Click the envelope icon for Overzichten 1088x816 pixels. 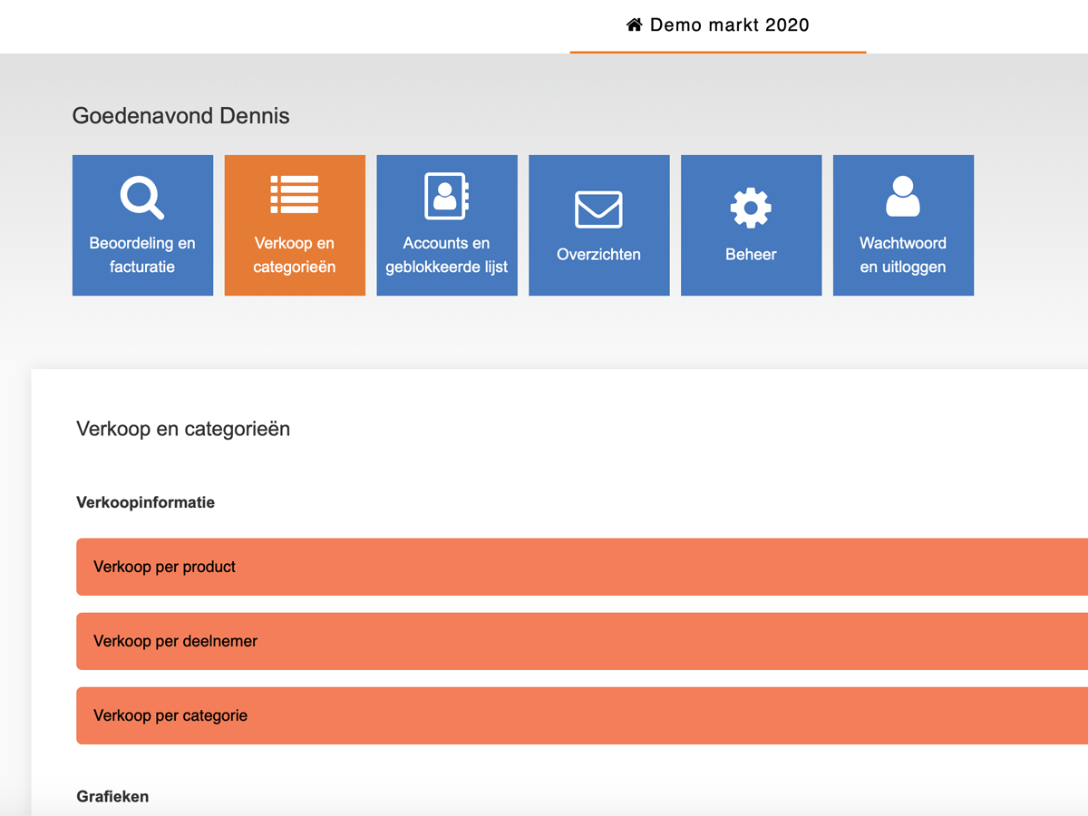tap(599, 209)
